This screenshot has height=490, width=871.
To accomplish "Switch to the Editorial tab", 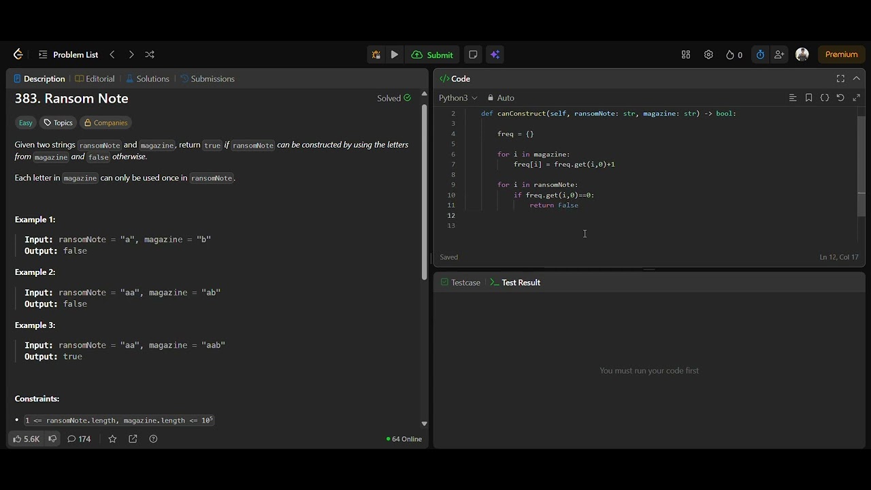I will coord(95,79).
